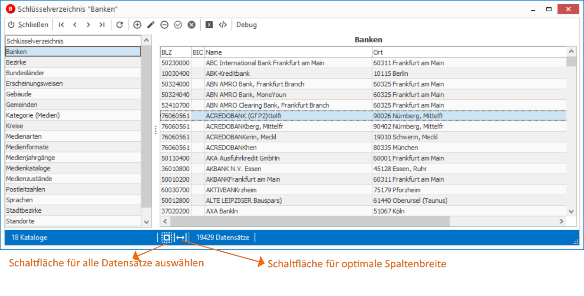Go to next record arrow

[88, 25]
